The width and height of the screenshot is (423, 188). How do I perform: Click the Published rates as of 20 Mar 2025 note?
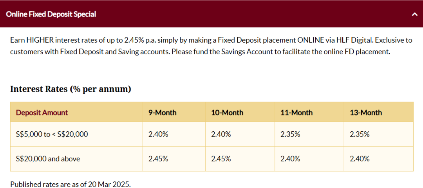pyautogui.click(x=70, y=184)
